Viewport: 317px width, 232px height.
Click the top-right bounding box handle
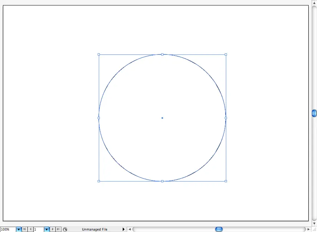(x=226, y=54)
